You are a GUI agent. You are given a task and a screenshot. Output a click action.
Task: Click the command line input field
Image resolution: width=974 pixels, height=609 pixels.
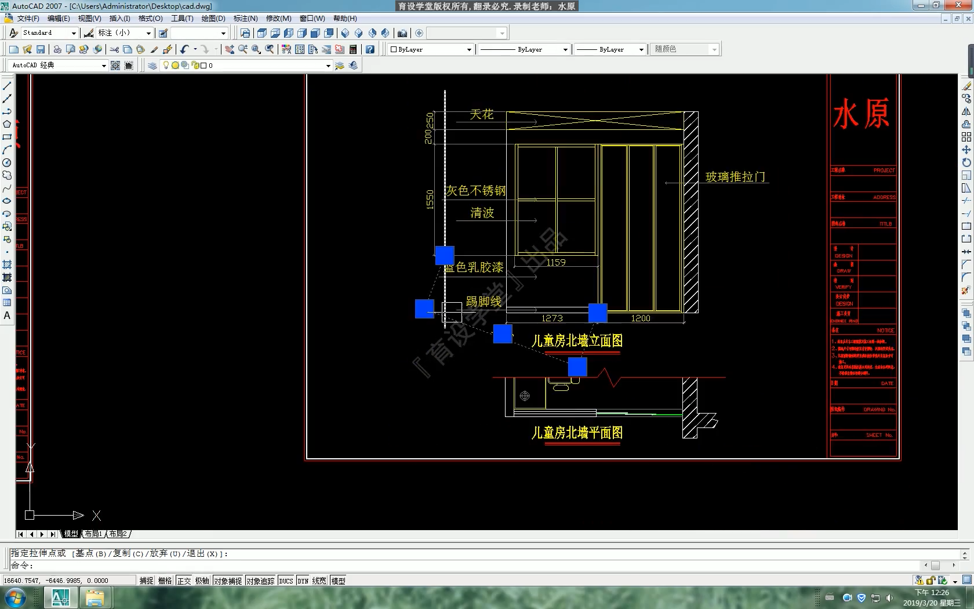coord(464,565)
